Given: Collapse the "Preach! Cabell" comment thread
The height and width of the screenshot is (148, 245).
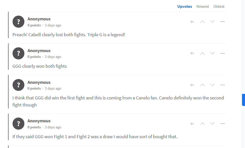Looking at the screenshot, I should coord(222,22).
